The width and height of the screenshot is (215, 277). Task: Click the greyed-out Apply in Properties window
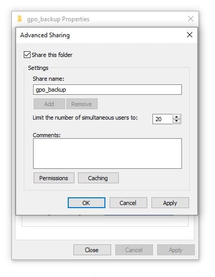click(x=176, y=250)
